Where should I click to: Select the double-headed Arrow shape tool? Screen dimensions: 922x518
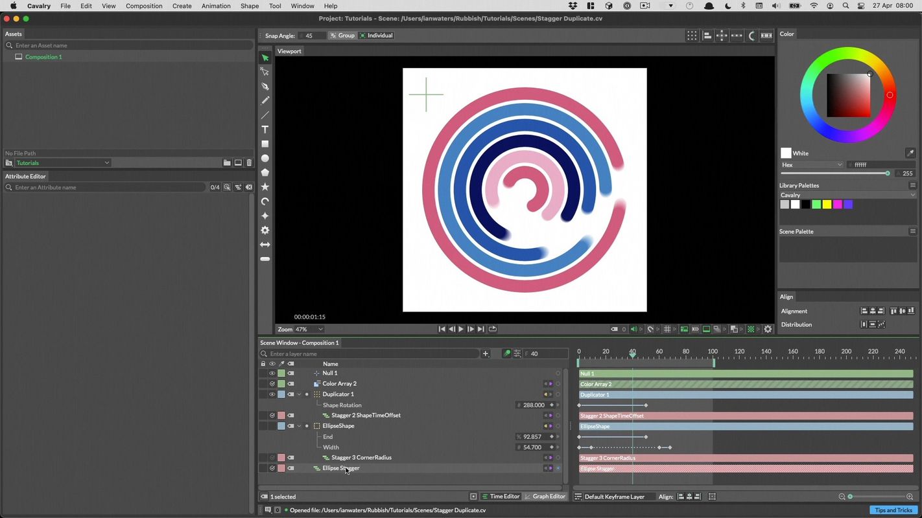(x=265, y=245)
